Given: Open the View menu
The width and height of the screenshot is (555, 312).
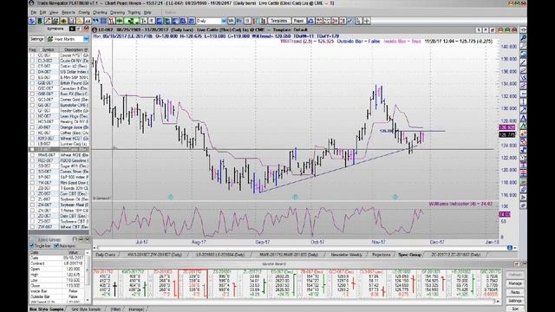Looking at the screenshot, I should (x=54, y=12).
